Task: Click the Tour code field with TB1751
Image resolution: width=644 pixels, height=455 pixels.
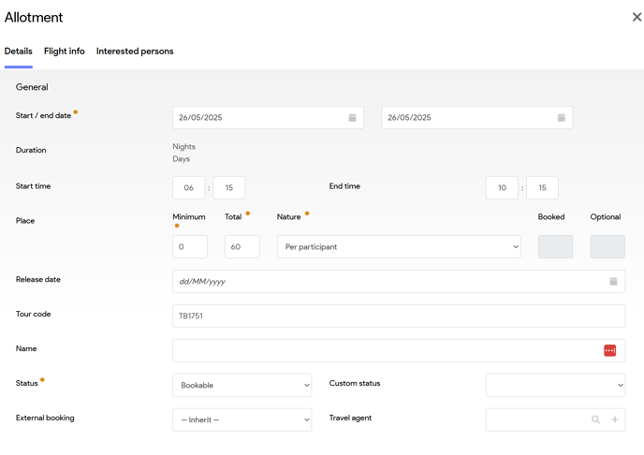Action: pyautogui.click(x=398, y=316)
